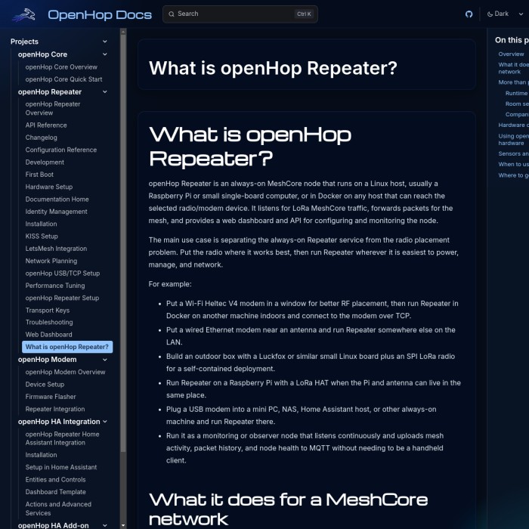Open Installation under openHop HA Integration
Screen dimensions: 529x529
point(41,455)
